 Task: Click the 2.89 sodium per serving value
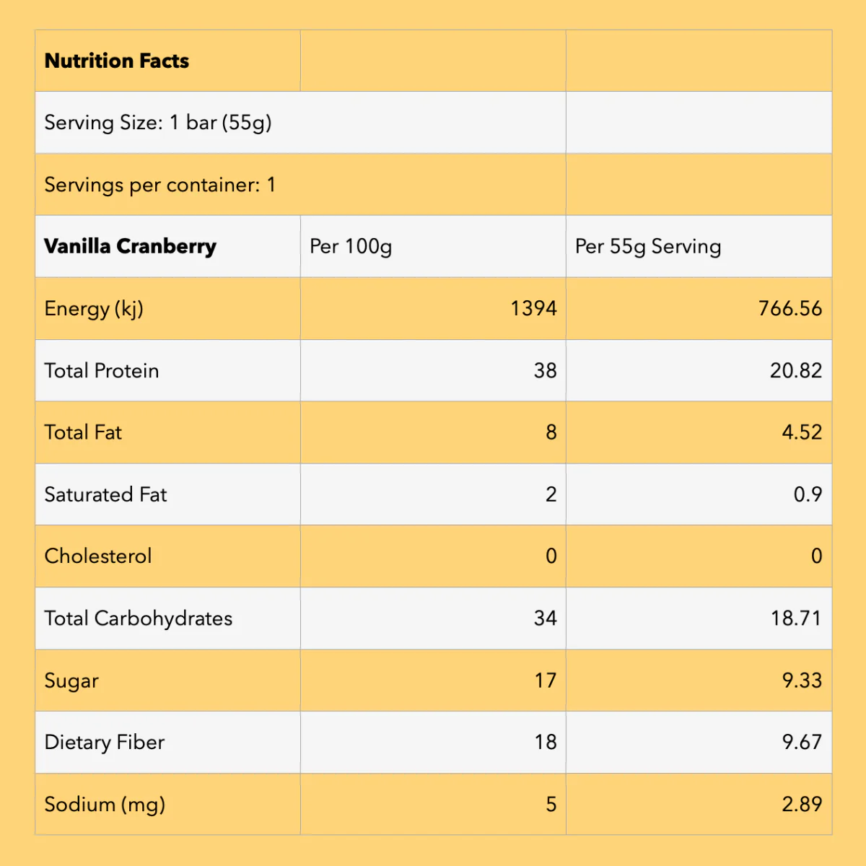[802, 805]
